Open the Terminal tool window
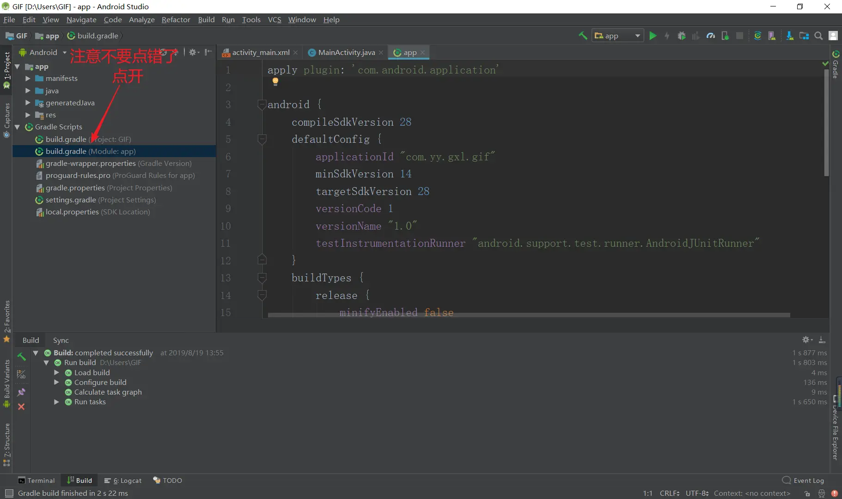 click(37, 481)
